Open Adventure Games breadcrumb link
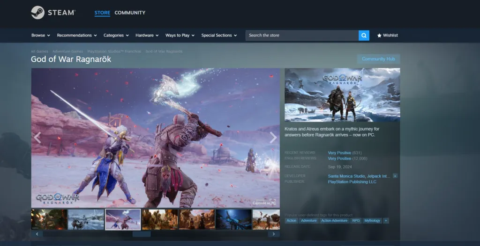The width and height of the screenshot is (480, 246). tap(67, 51)
